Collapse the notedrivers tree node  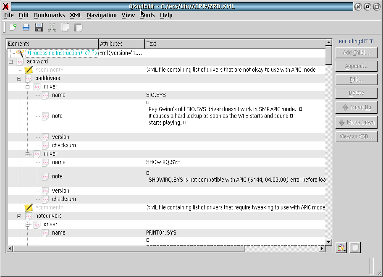19,216
